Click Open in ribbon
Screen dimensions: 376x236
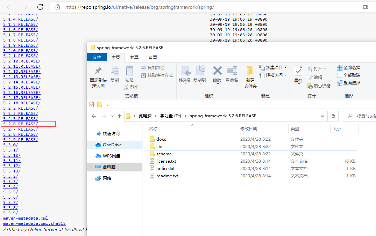pos(317,69)
